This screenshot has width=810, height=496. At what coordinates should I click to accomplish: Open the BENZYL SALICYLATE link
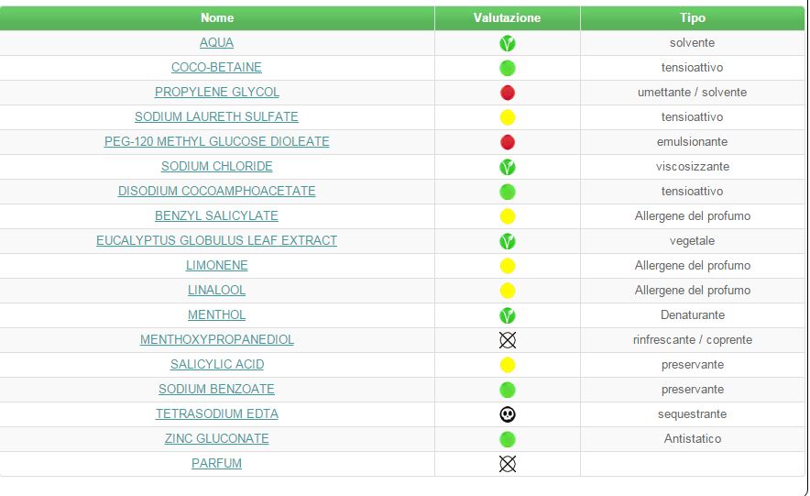click(216, 216)
